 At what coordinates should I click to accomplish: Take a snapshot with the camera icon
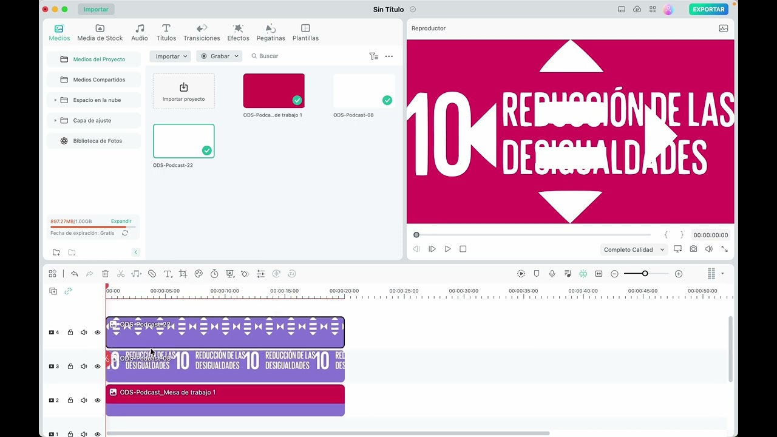(693, 249)
